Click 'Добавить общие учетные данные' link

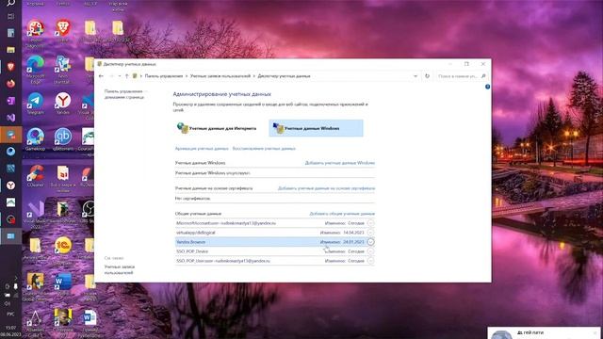pos(342,214)
